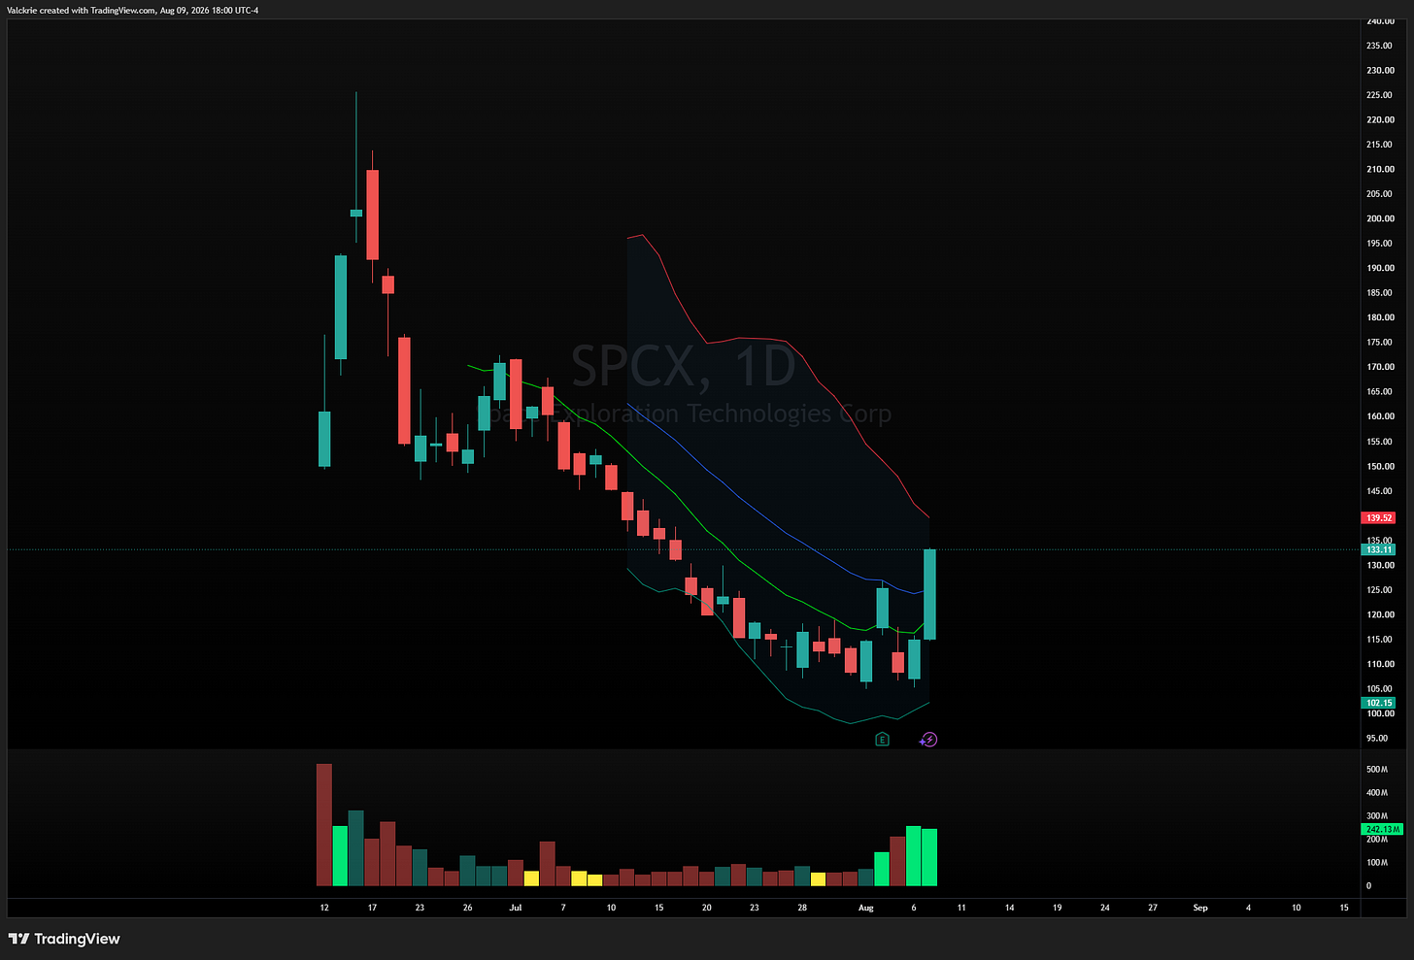Open the earnings 'E' marker below the chart
This screenshot has height=960, width=1414.
882,740
